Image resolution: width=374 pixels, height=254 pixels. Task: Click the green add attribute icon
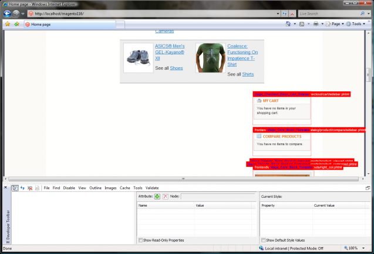[x=157, y=197]
